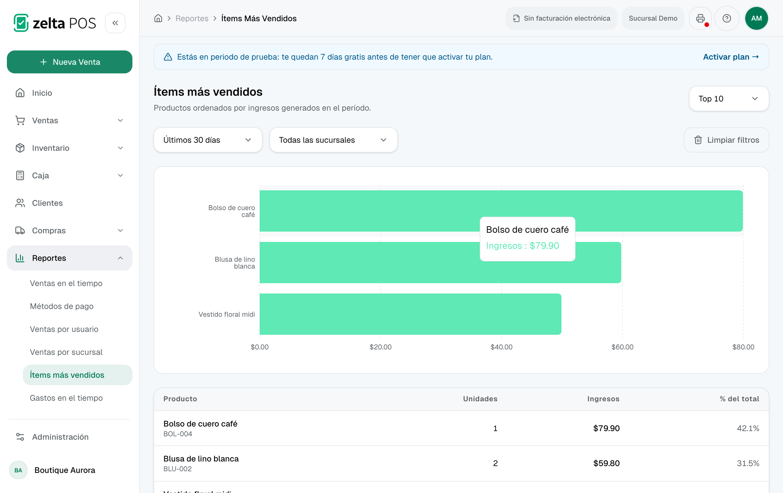Image resolution: width=783 pixels, height=493 pixels.
Task: Select Métodos de pago report
Action: pyautogui.click(x=62, y=306)
